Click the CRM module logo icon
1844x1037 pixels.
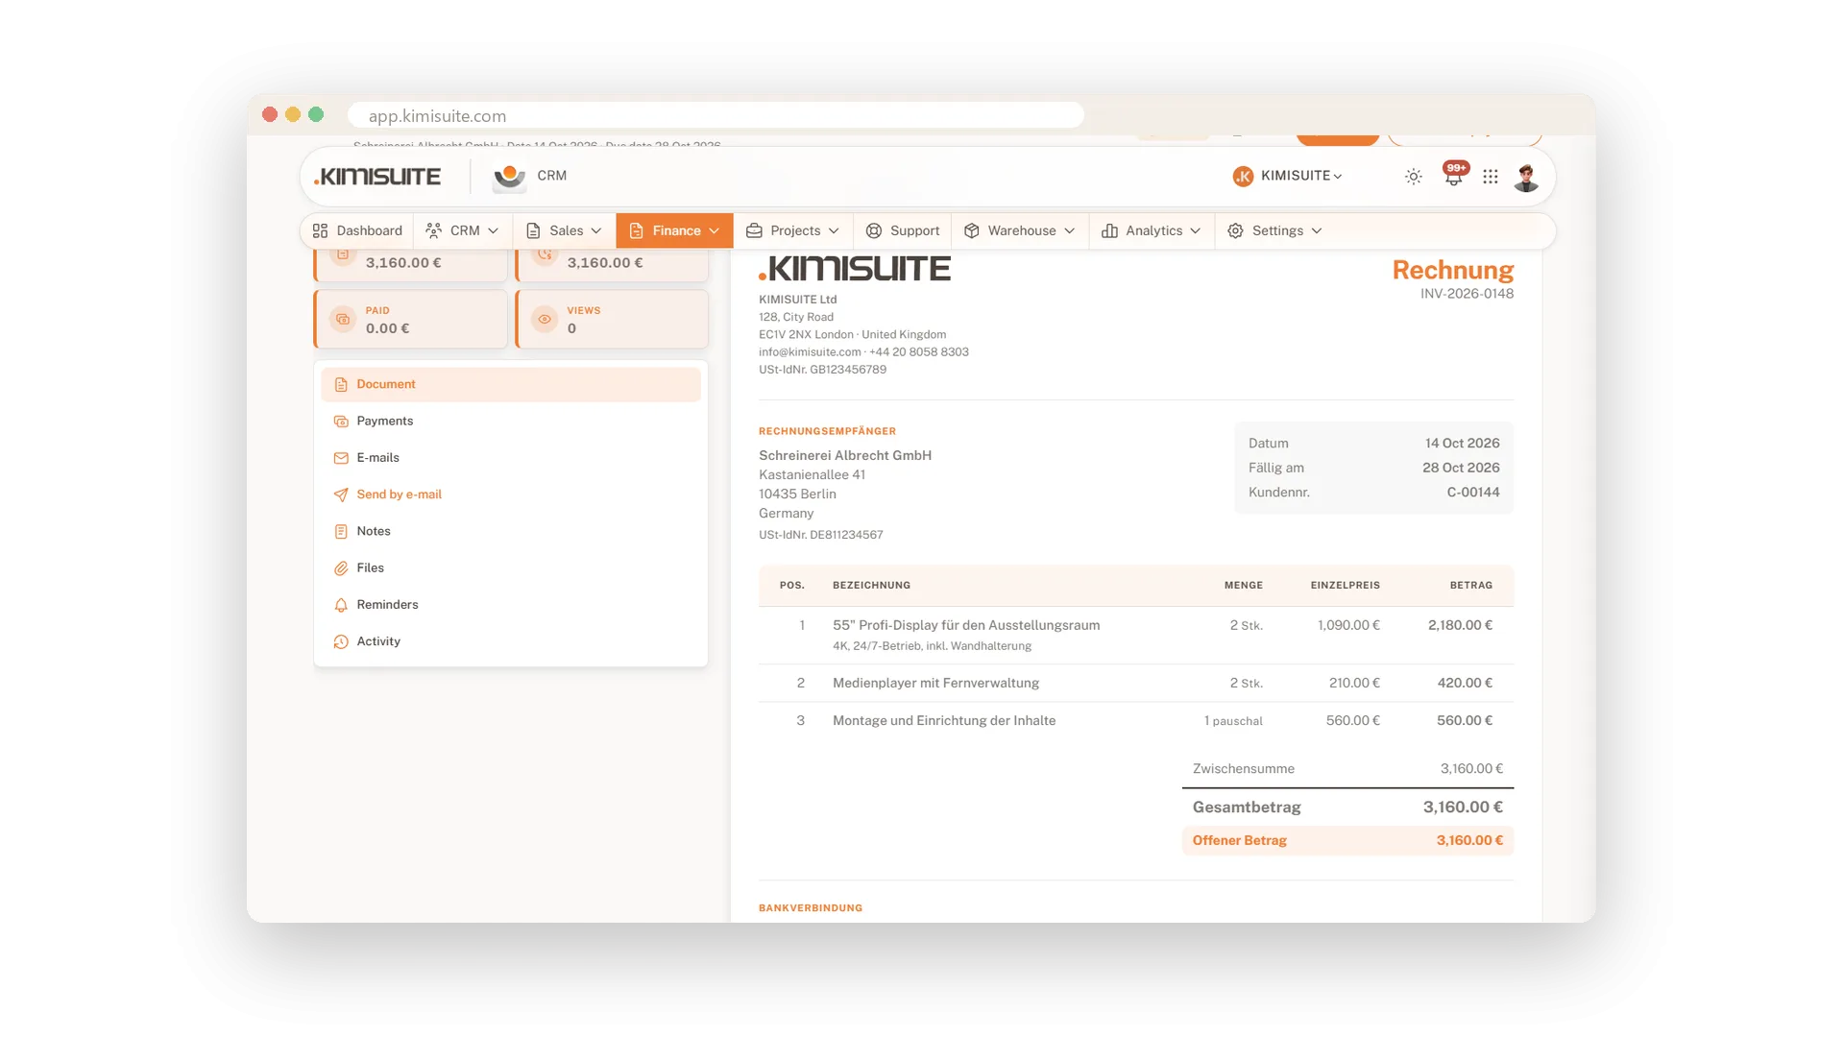pos(510,177)
